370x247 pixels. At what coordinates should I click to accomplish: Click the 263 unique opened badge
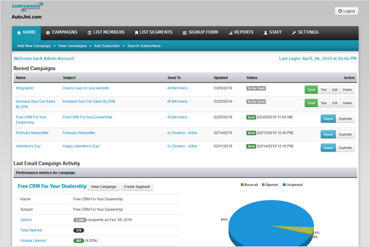[79, 240]
